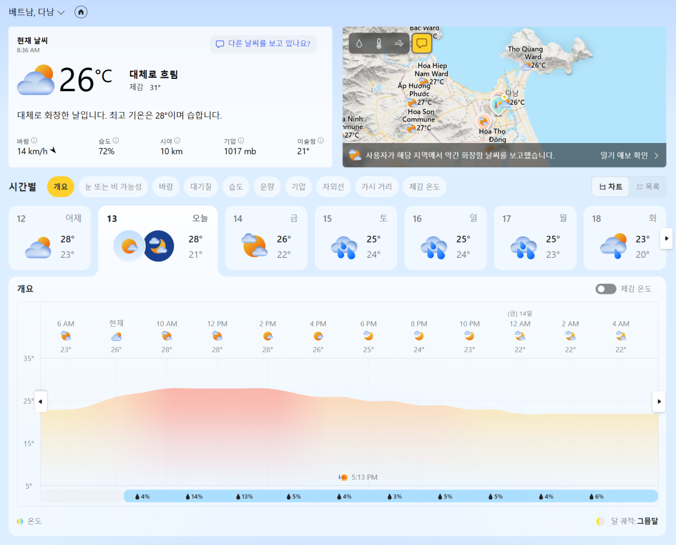Select the wind map layer icon
676x545 pixels.
(x=399, y=43)
